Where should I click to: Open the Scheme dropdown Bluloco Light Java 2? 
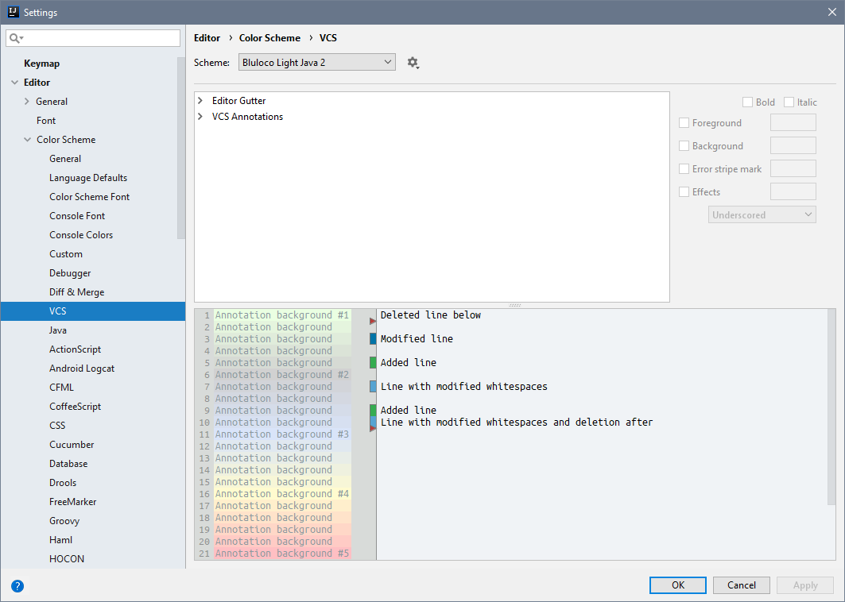[x=316, y=62]
